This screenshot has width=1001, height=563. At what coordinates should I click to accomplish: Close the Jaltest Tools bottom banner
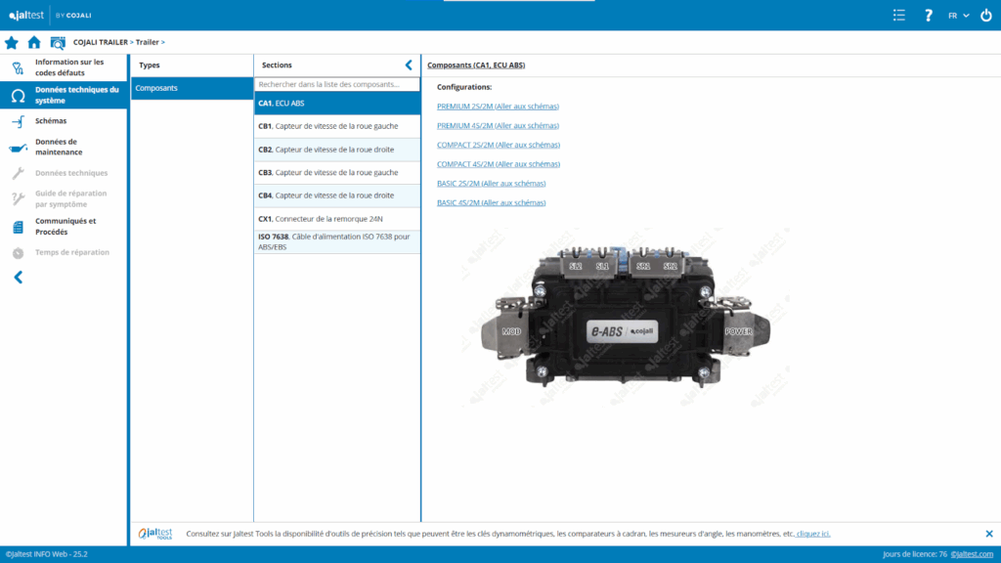tap(988, 534)
